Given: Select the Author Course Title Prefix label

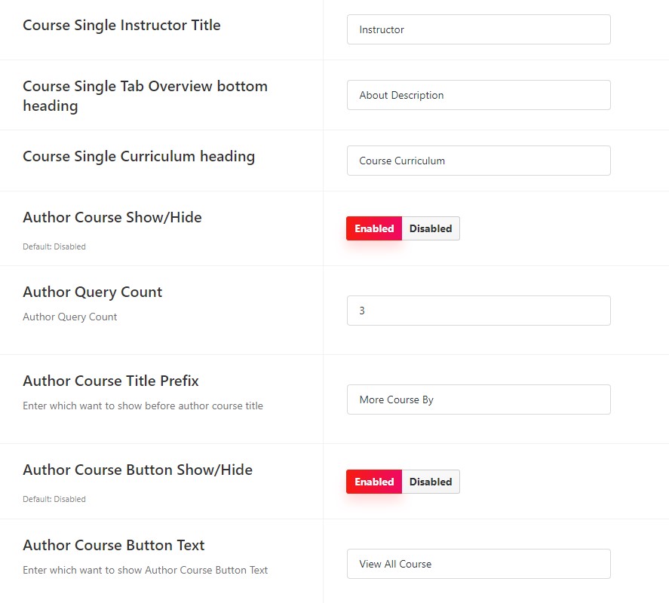Looking at the screenshot, I should click(x=111, y=381).
